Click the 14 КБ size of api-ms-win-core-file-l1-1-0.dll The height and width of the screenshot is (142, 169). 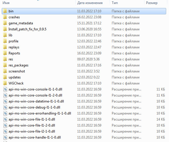[x=161, y=119]
